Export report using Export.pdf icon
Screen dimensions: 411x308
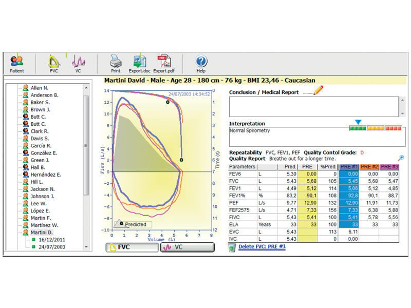click(x=163, y=64)
